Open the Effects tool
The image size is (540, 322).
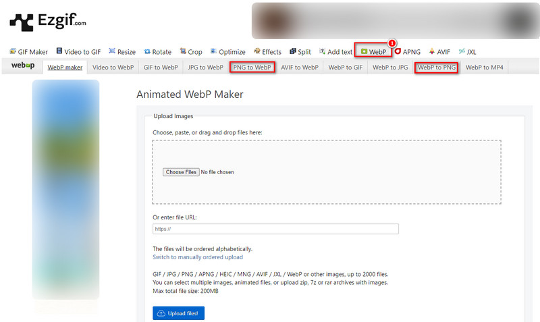click(x=267, y=52)
